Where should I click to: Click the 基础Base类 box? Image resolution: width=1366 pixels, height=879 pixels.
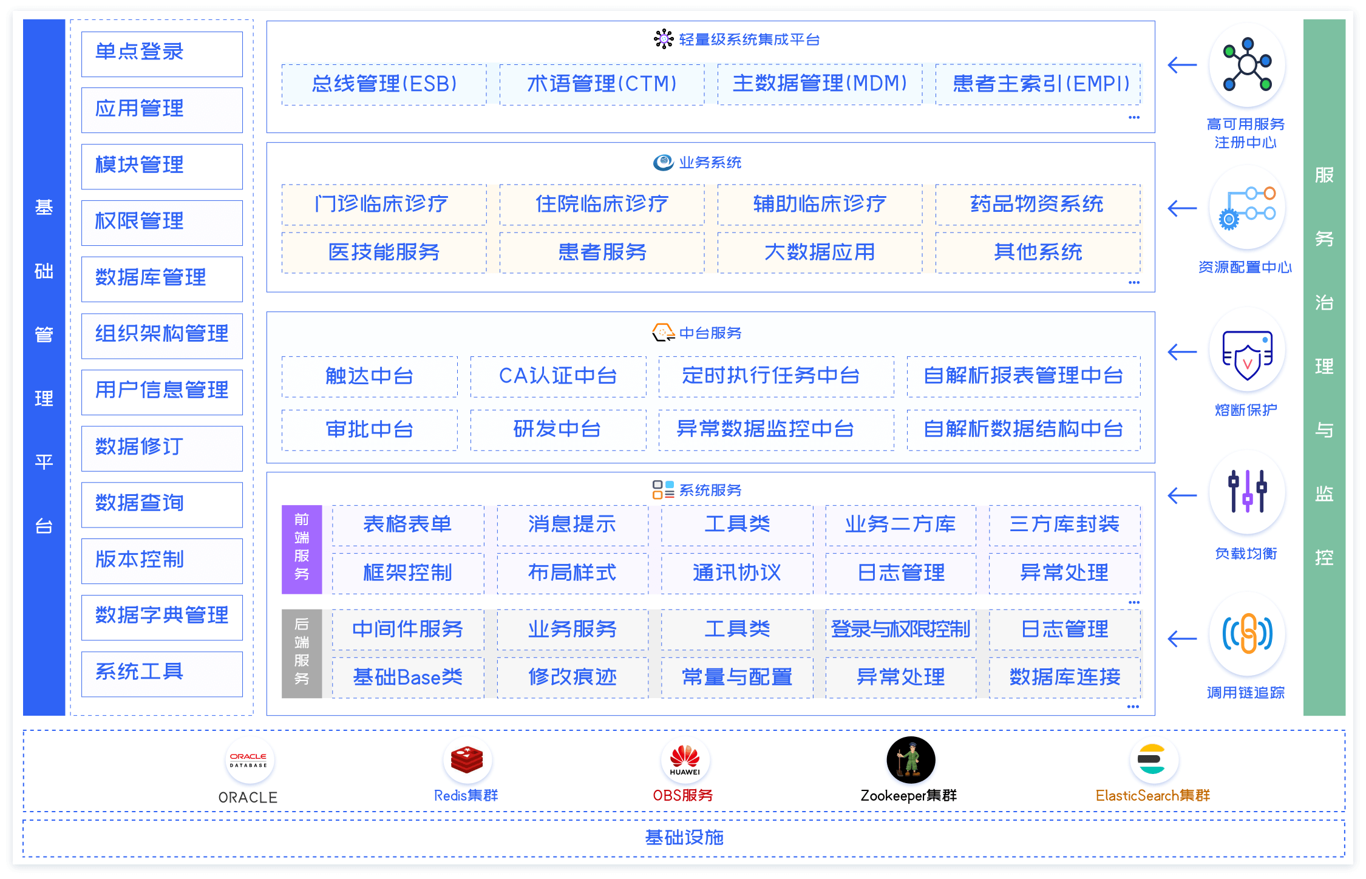[408, 677]
